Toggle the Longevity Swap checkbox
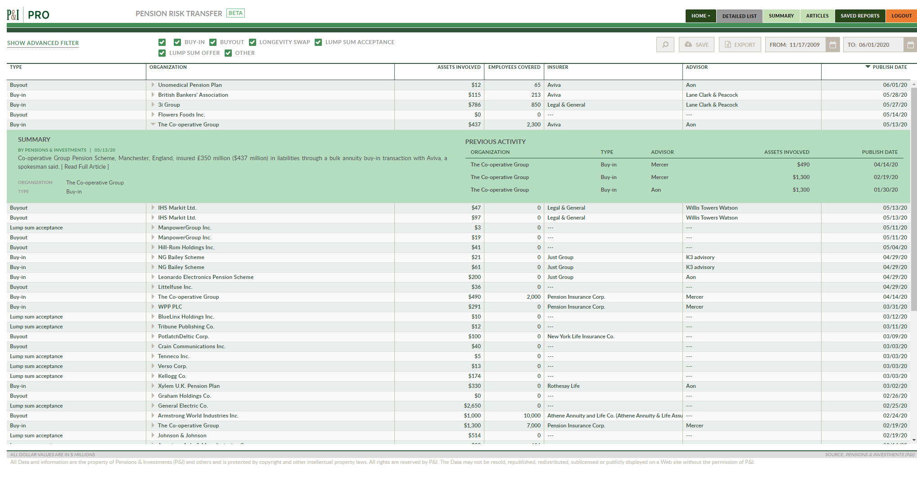The width and height of the screenshot is (917, 485). pyautogui.click(x=253, y=42)
